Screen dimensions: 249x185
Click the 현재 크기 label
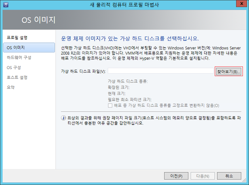pos(117,93)
